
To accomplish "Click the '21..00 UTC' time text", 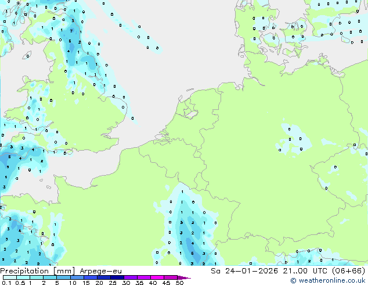I will pos(305,271).
